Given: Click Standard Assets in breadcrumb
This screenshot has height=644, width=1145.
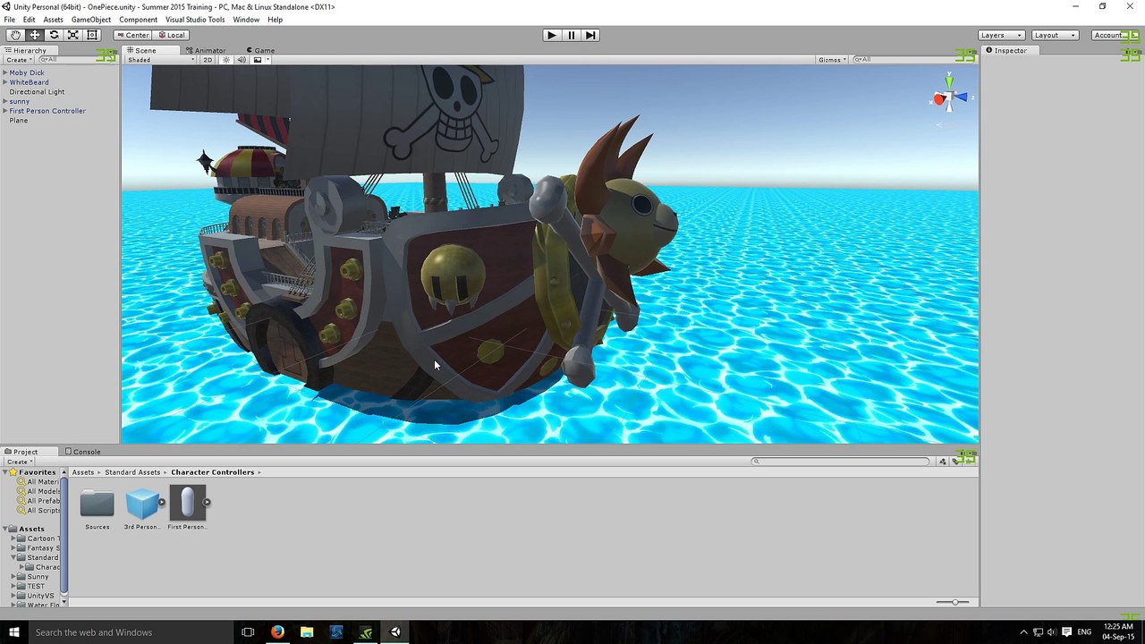Looking at the screenshot, I should click(x=132, y=472).
